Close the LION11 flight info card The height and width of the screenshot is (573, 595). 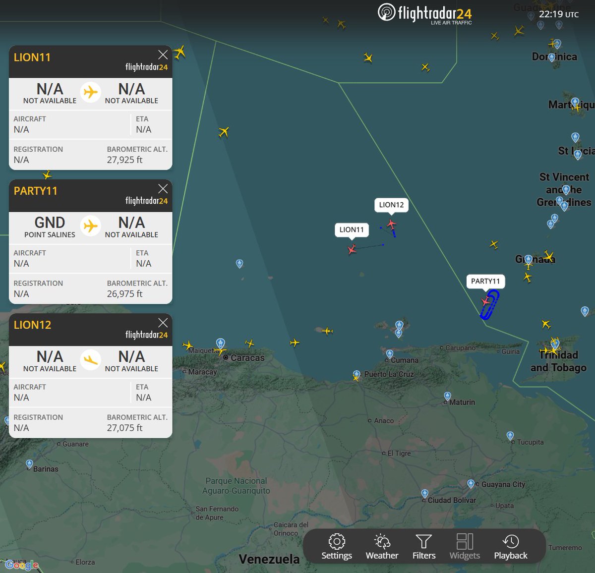tap(163, 55)
